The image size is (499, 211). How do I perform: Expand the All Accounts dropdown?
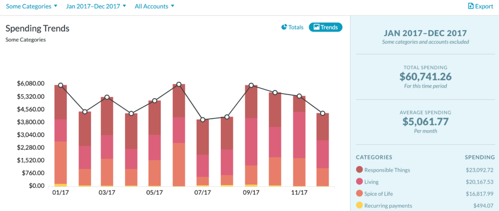point(154,6)
